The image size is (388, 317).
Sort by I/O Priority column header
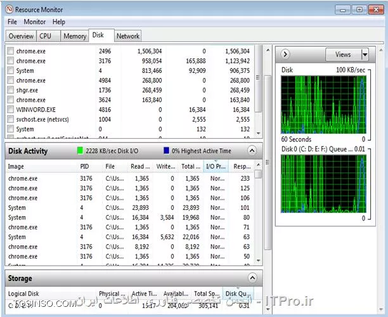pyautogui.click(x=216, y=166)
